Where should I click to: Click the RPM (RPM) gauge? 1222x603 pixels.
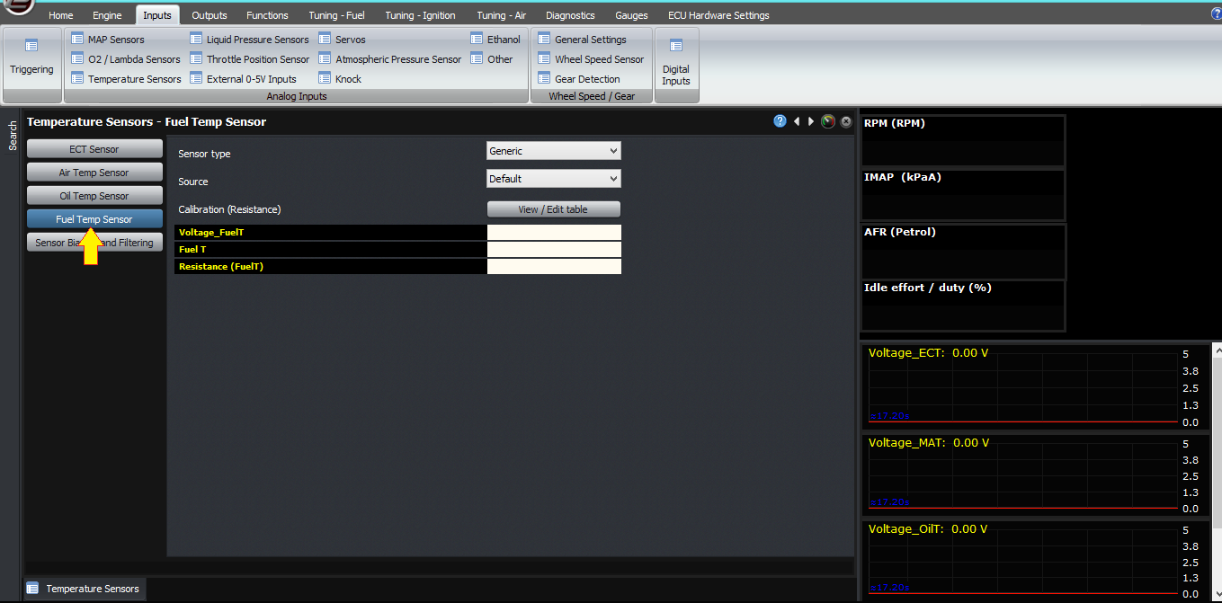[x=962, y=140]
